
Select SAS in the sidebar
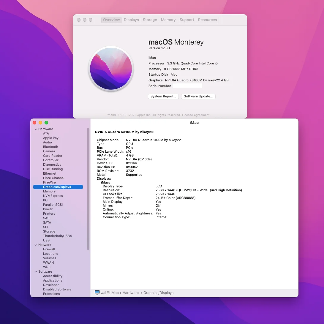(x=46, y=218)
